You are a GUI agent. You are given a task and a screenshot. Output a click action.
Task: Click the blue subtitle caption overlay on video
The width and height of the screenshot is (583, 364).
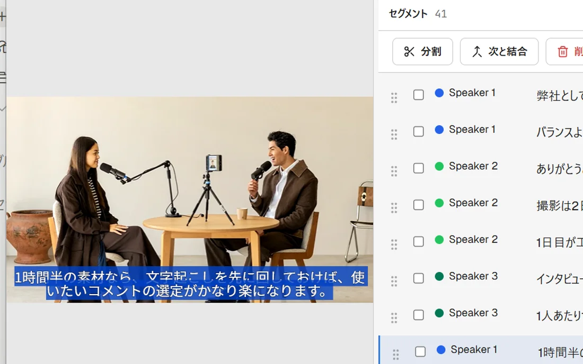[x=191, y=284]
